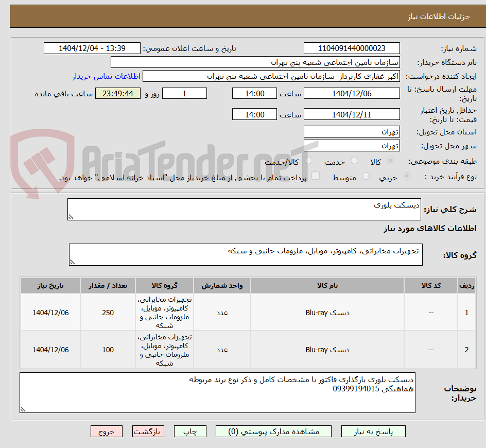Select the متوسط purchase type radio
Viewport: 486px width, 448px height.
tap(366, 176)
